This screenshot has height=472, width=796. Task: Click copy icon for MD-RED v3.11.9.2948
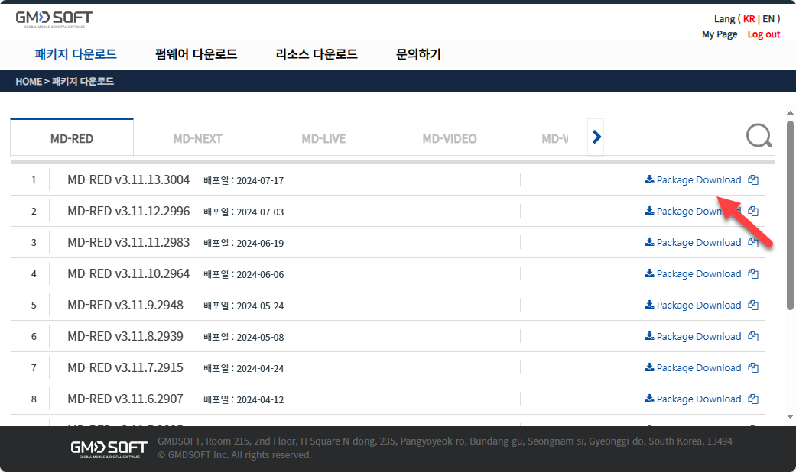753,306
